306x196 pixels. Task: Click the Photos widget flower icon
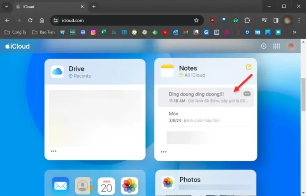168,183
